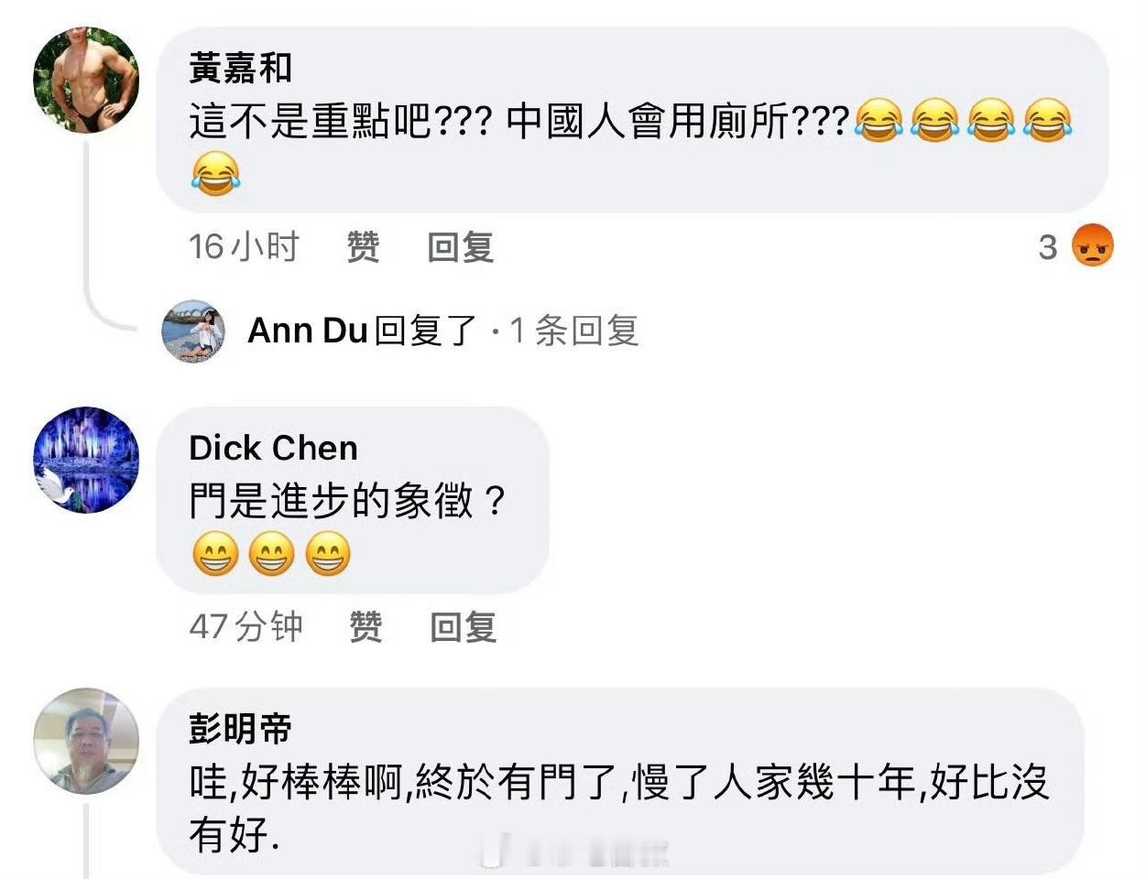Screen dimensions: 1146x879
Task: Open the 黃嘉和 commenter name link
Action: [x=240, y=68]
